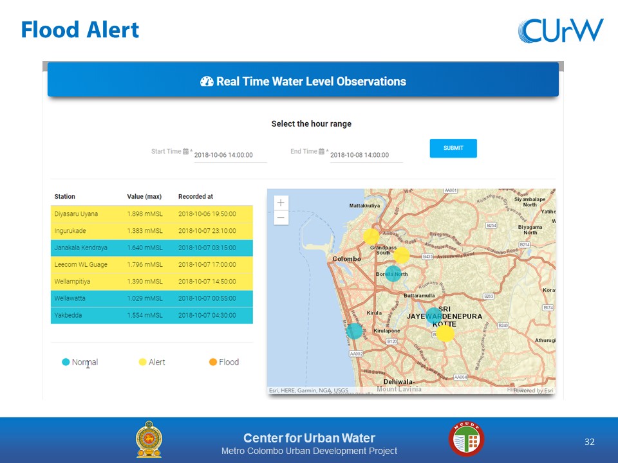Click the Colombo label on the map
The height and width of the screenshot is (463, 618).
(x=347, y=259)
